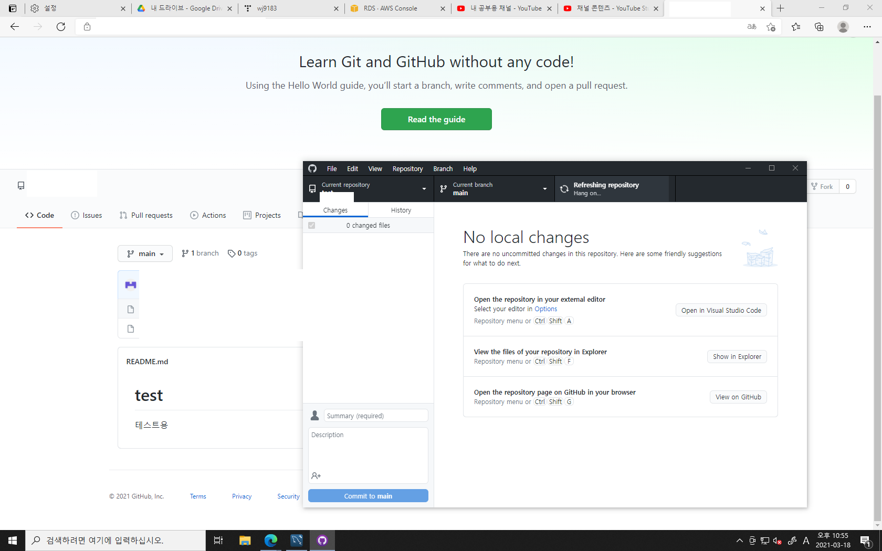Open File Explorer from the taskbar
882x551 pixels.
click(245, 541)
